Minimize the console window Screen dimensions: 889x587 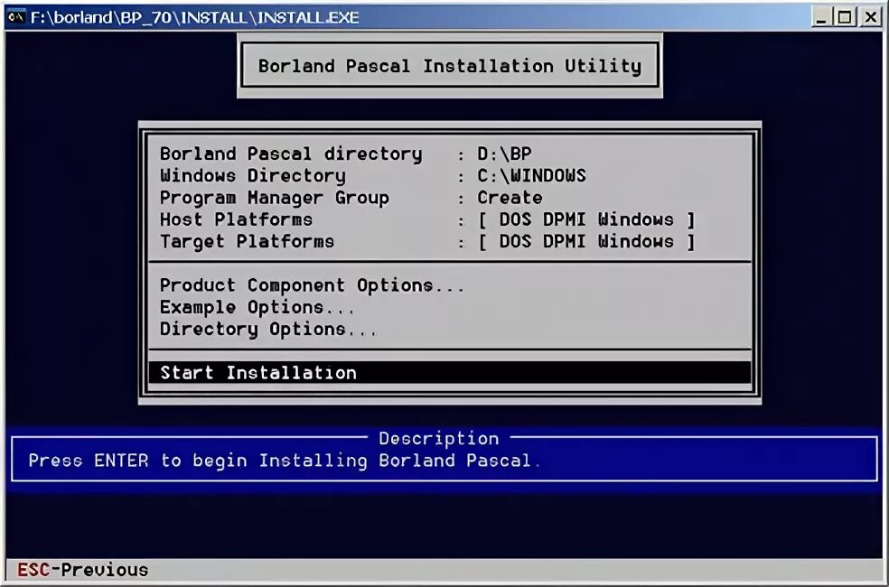pos(821,17)
